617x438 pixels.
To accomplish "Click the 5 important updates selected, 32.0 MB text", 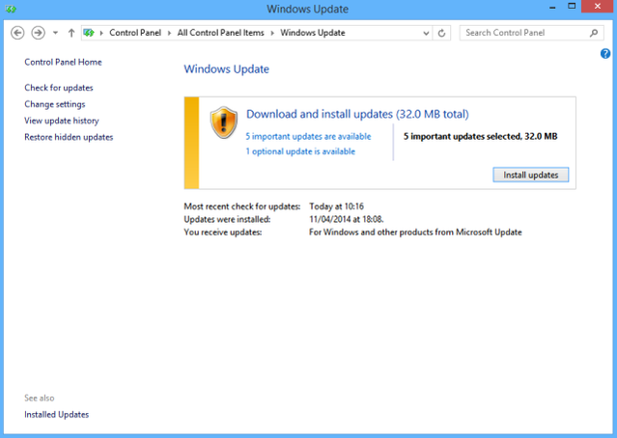I will [x=480, y=136].
